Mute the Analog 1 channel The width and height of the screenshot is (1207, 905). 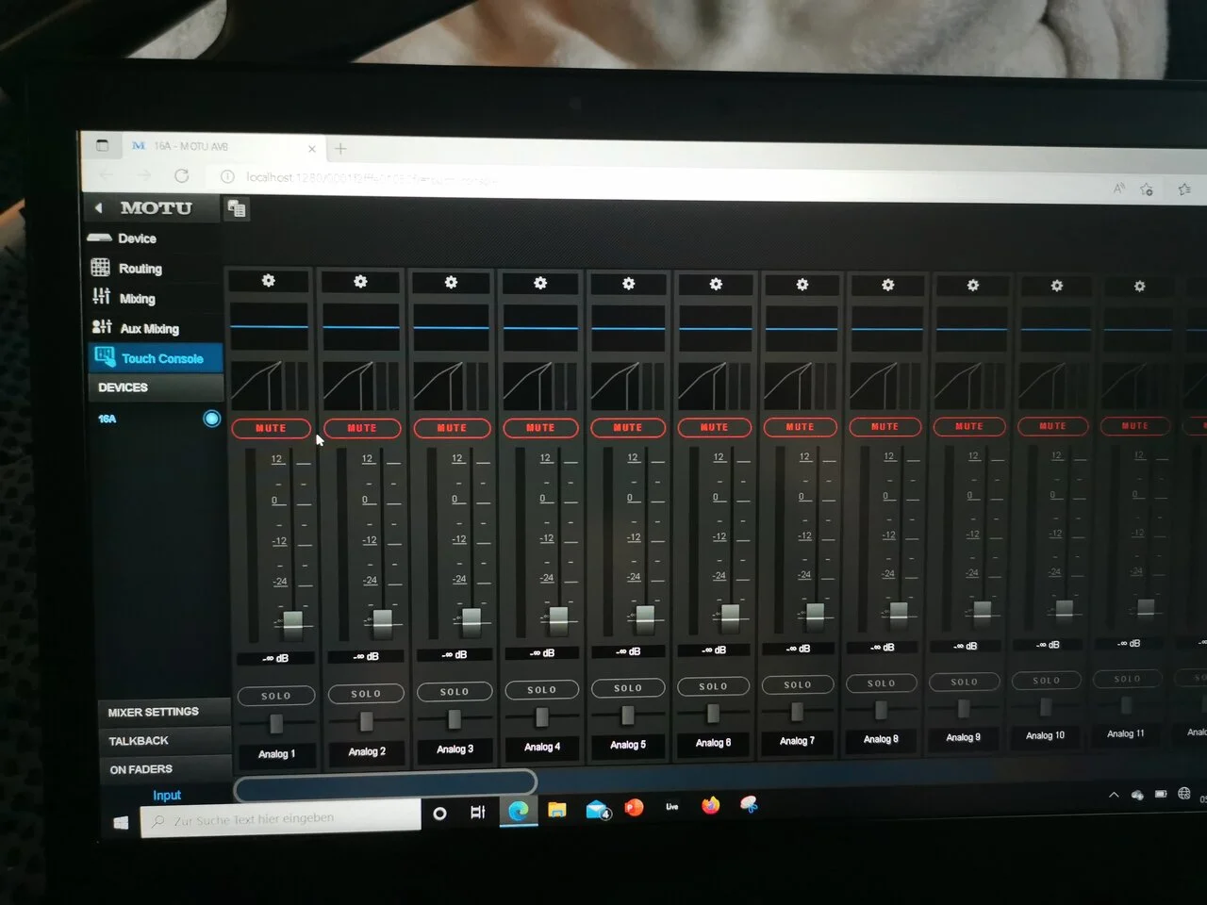click(x=271, y=428)
